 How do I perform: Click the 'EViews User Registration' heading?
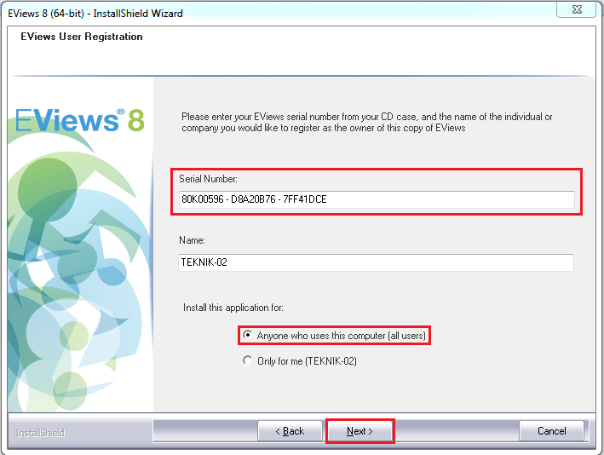pos(82,37)
